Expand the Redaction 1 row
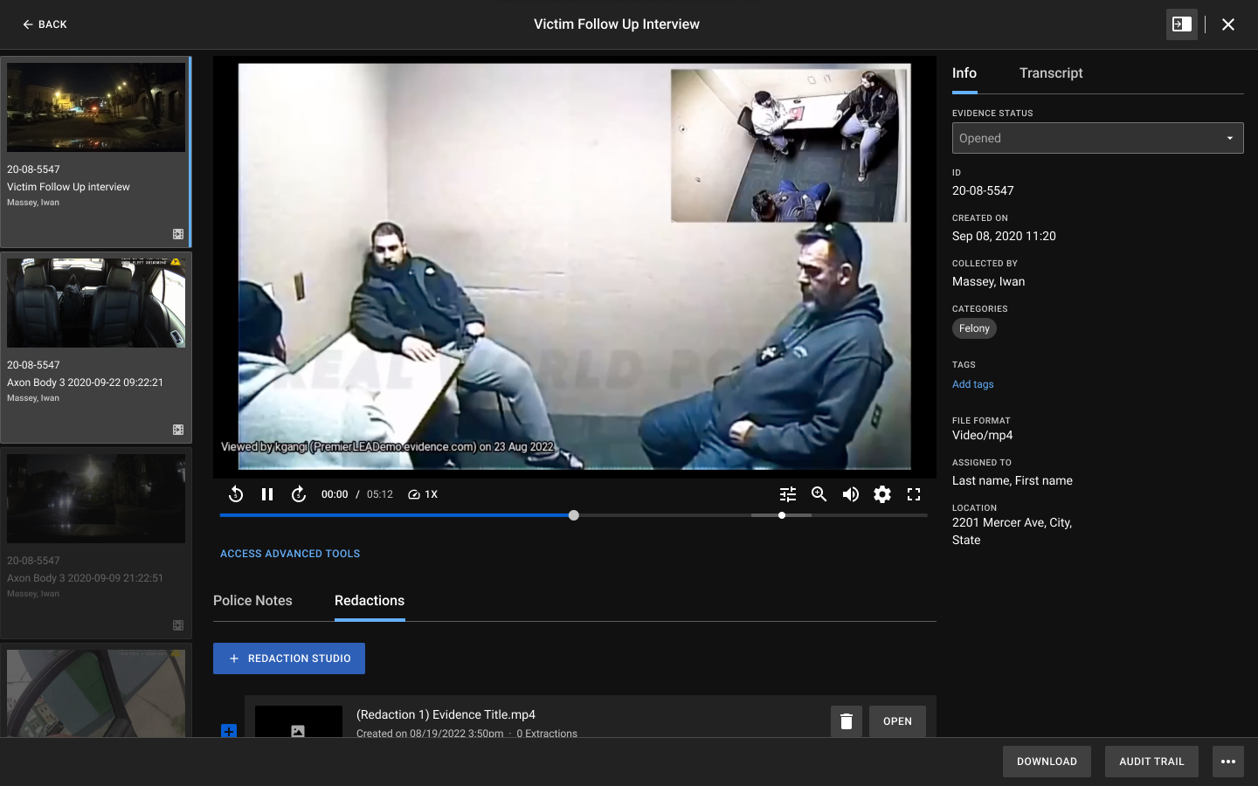The width and height of the screenshot is (1258, 786). click(x=229, y=731)
